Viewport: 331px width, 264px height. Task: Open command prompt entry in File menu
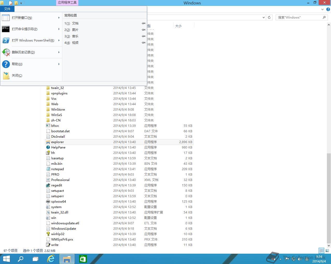(x=31, y=29)
